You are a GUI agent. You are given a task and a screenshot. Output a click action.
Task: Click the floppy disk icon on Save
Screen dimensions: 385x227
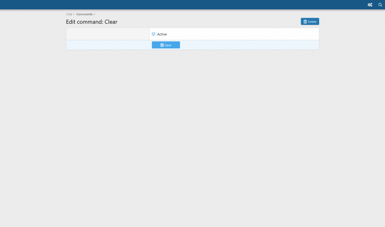pyautogui.click(x=162, y=45)
